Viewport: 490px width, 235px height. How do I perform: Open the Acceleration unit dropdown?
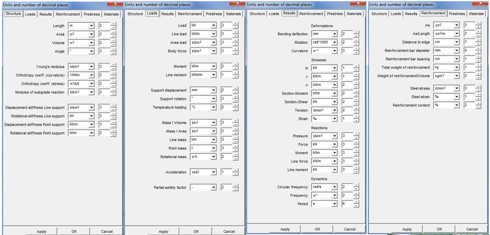(x=214, y=172)
